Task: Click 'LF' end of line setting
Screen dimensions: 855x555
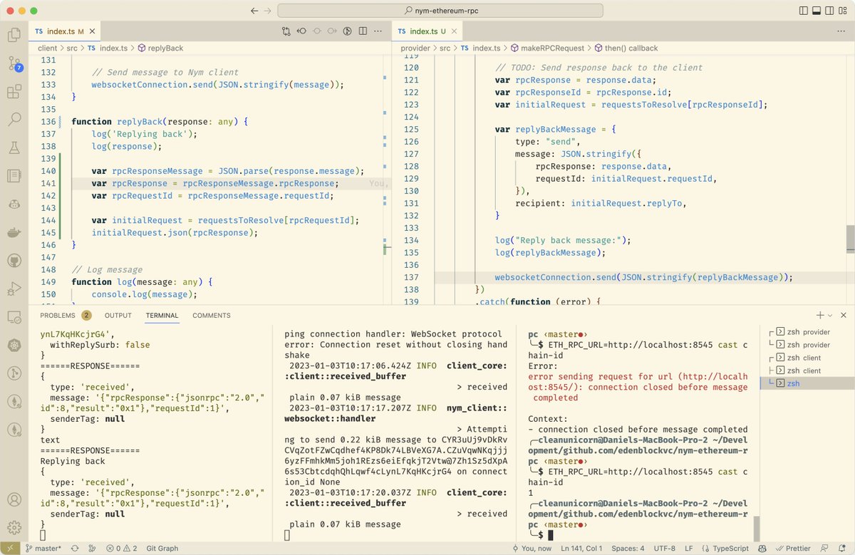Action: click(x=689, y=549)
